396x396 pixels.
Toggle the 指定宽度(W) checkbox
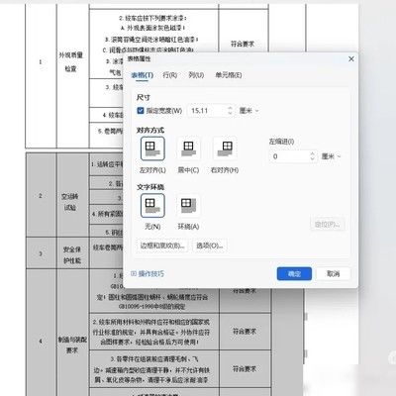point(141,111)
